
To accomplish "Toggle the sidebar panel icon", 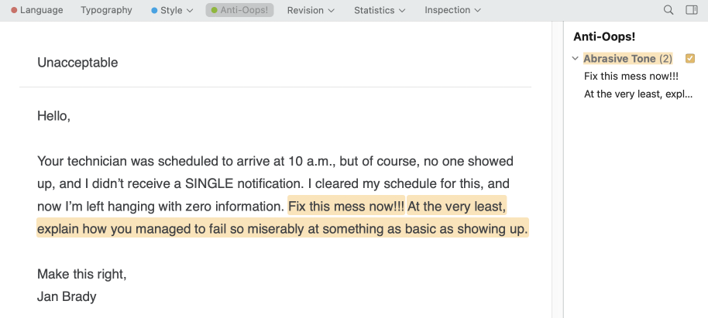I will [691, 10].
